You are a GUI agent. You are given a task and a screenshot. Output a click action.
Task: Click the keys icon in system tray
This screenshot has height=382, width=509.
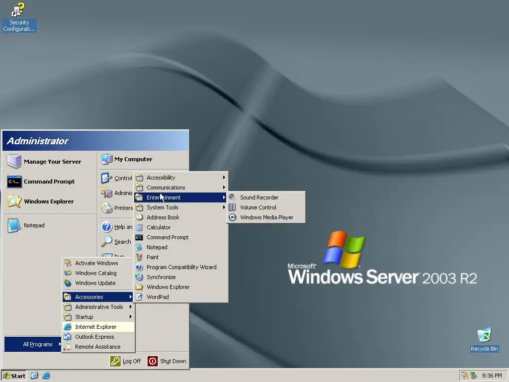[x=465, y=376]
